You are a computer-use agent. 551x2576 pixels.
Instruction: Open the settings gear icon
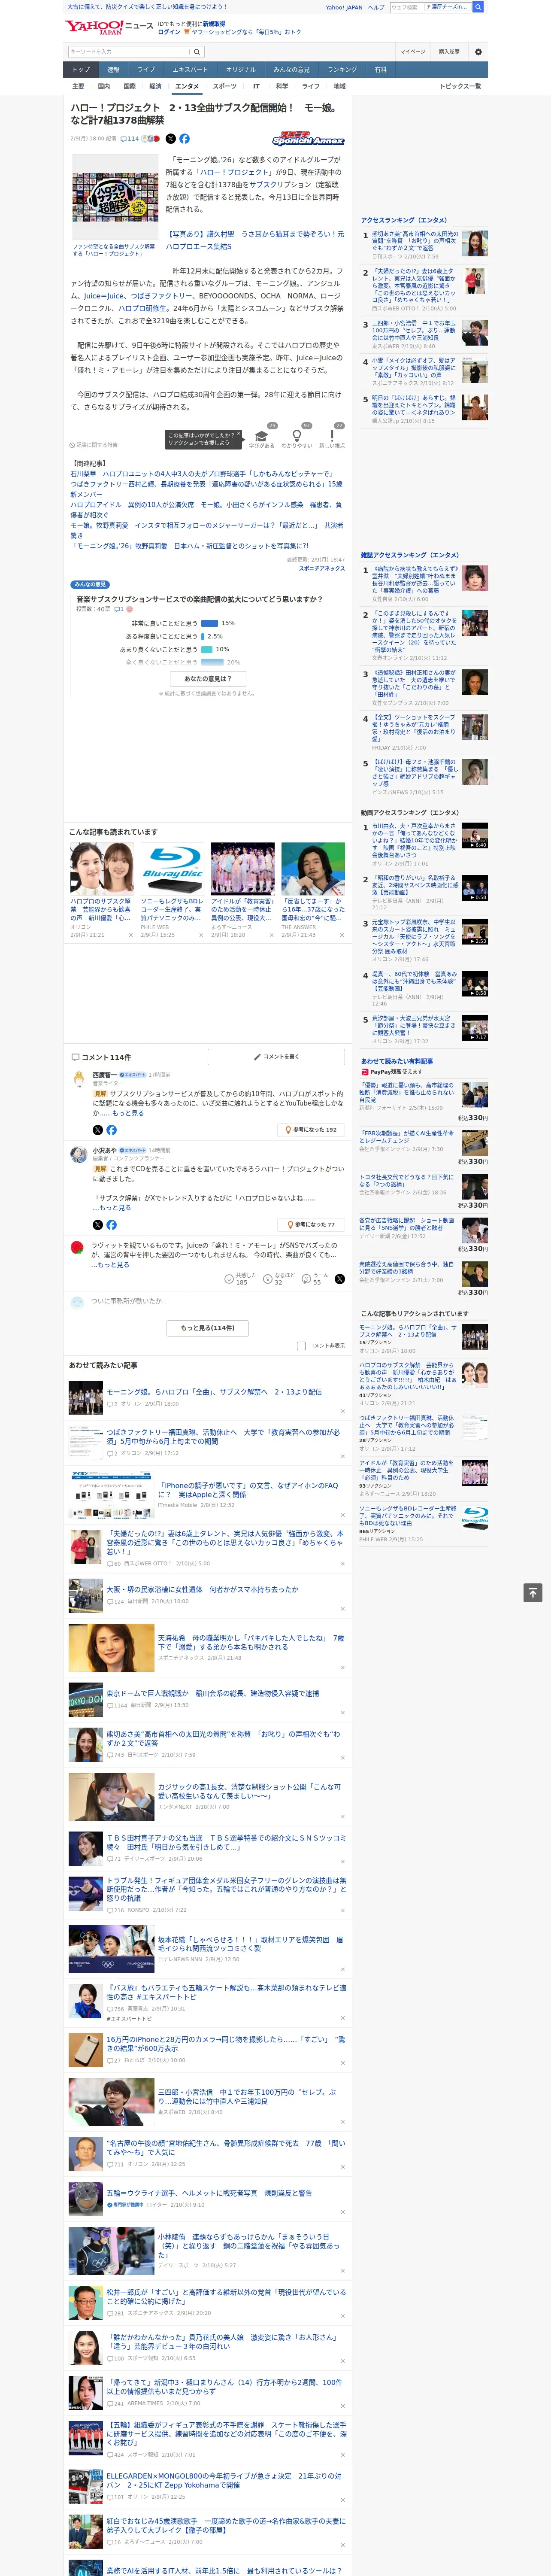pos(478,52)
